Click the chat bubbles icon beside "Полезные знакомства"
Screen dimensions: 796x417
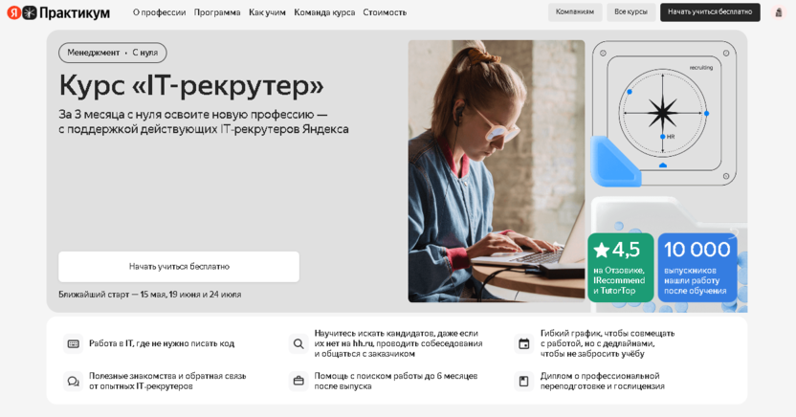(73, 381)
